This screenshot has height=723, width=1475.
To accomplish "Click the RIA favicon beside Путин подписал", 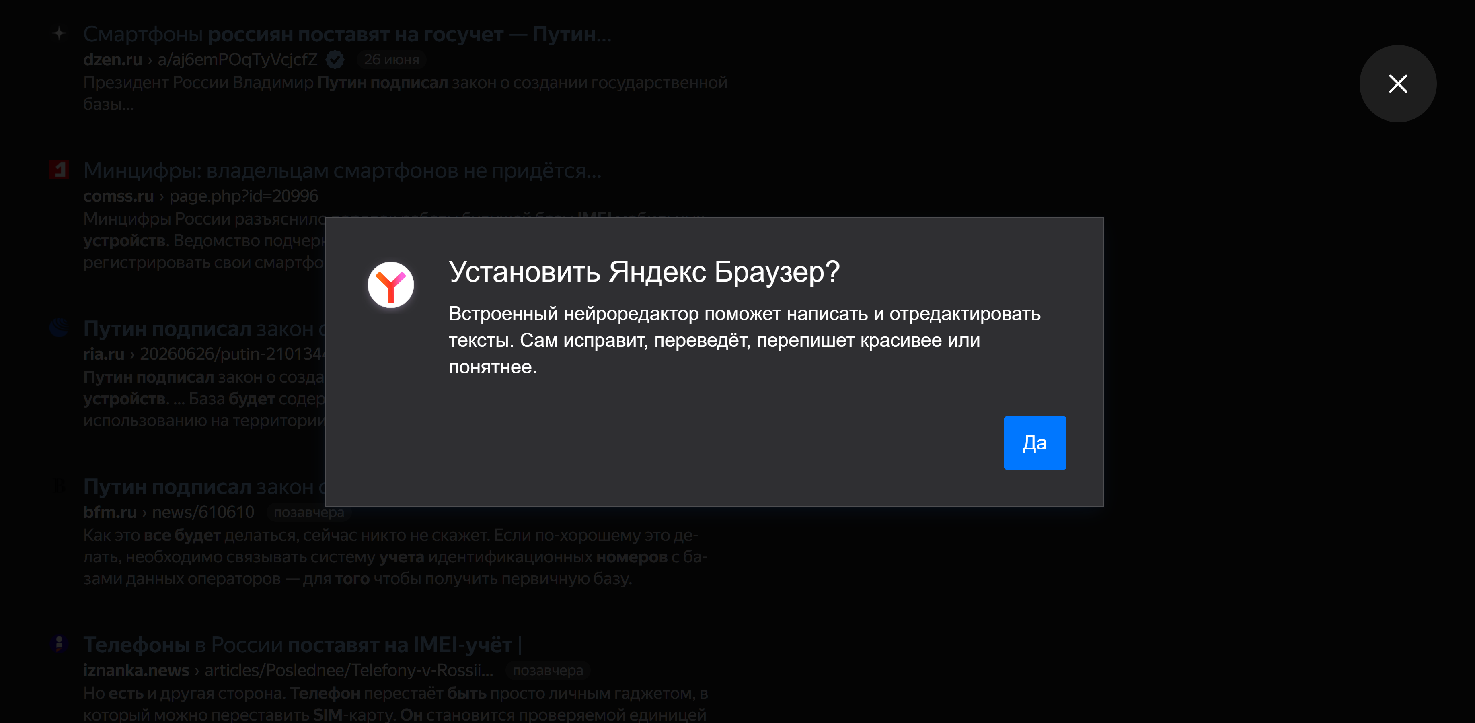I will 59,328.
